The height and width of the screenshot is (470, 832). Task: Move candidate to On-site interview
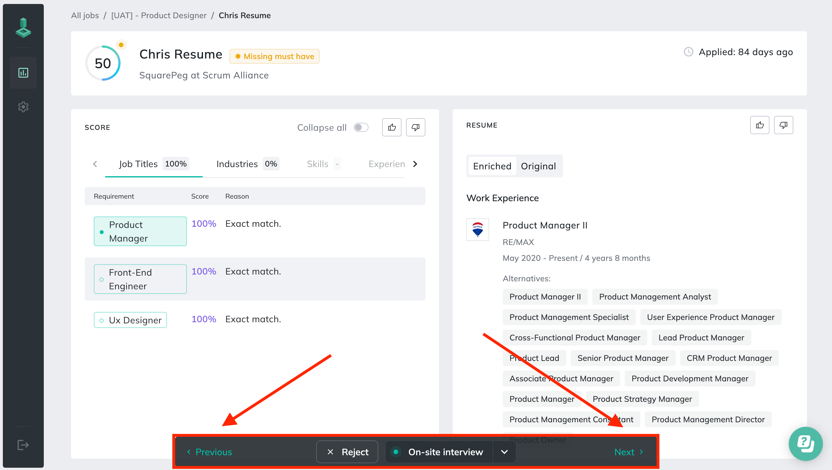(439, 452)
